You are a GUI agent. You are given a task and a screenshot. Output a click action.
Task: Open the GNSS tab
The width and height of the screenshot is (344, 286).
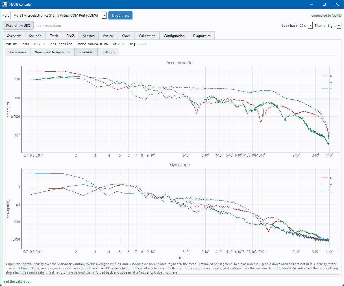click(x=71, y=36)
